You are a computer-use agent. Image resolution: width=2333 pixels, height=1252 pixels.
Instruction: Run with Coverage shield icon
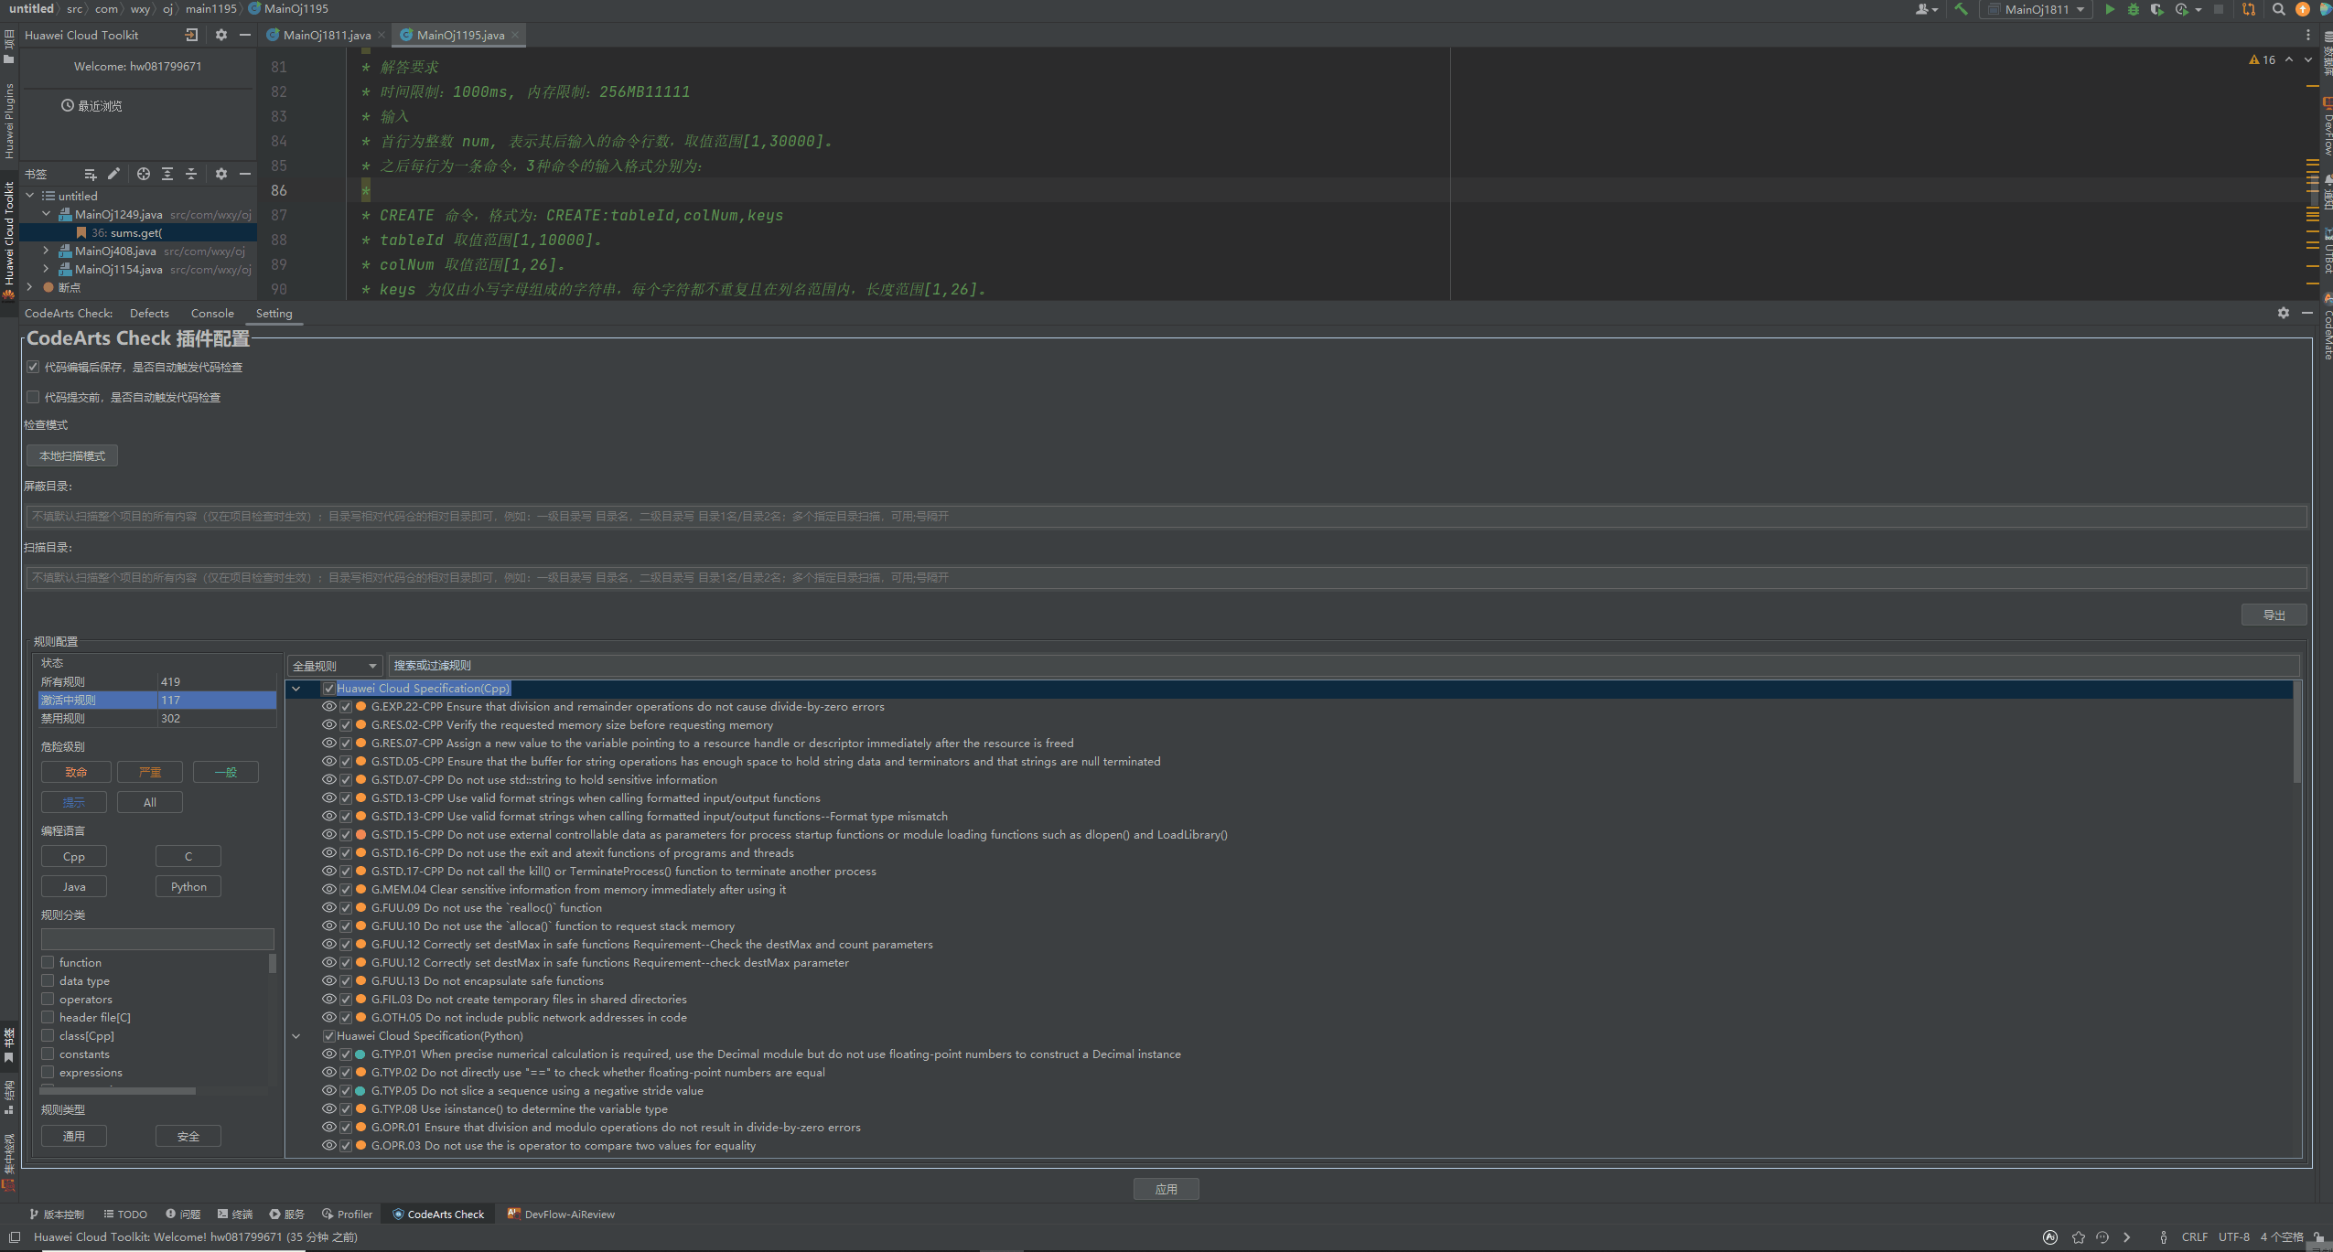point(2156,9)
